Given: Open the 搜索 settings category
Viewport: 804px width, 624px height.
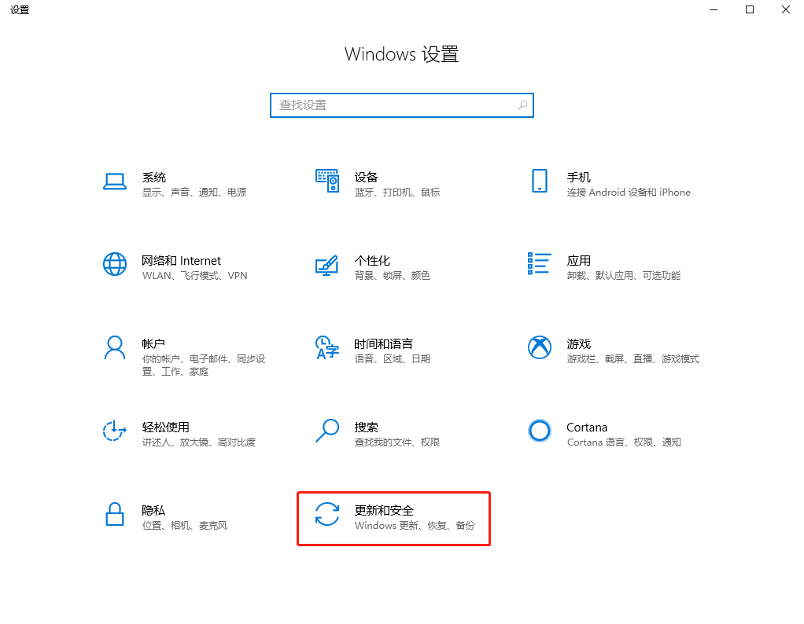Looking at the screenshot, I should coord(366,428).
